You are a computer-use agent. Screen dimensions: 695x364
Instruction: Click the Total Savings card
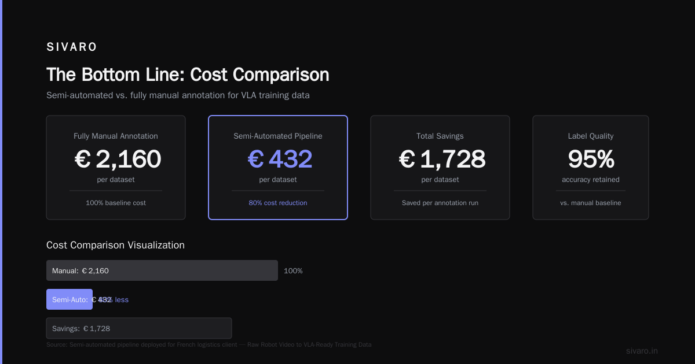(440, 168)
